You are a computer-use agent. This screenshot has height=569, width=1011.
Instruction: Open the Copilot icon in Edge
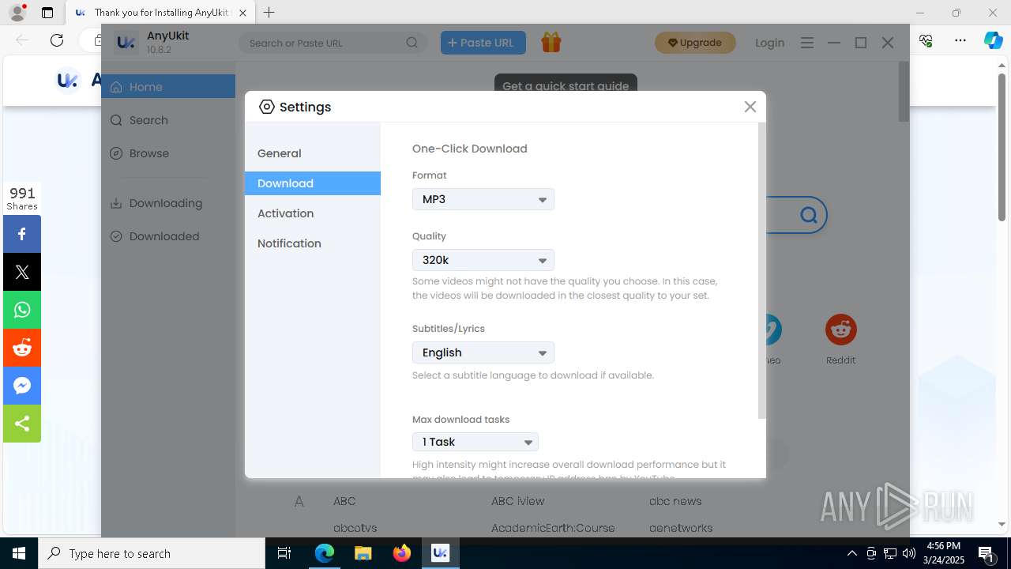click(x=993, y=40)
